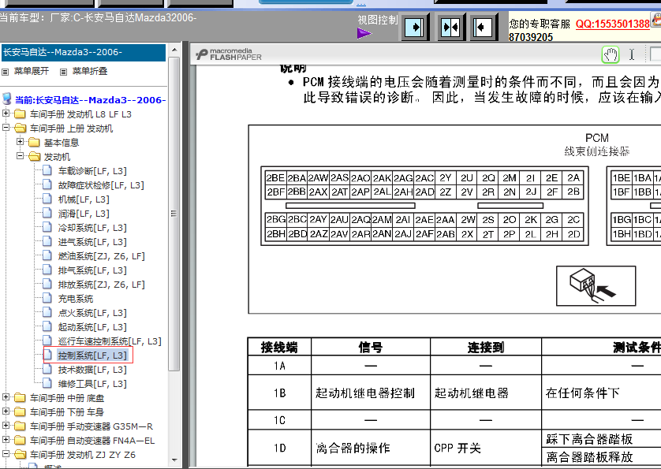Viewport: 661px width, 469px height.
Task: Open 维修工具[LF, L3] page
Action: click(x=92, y=384)
